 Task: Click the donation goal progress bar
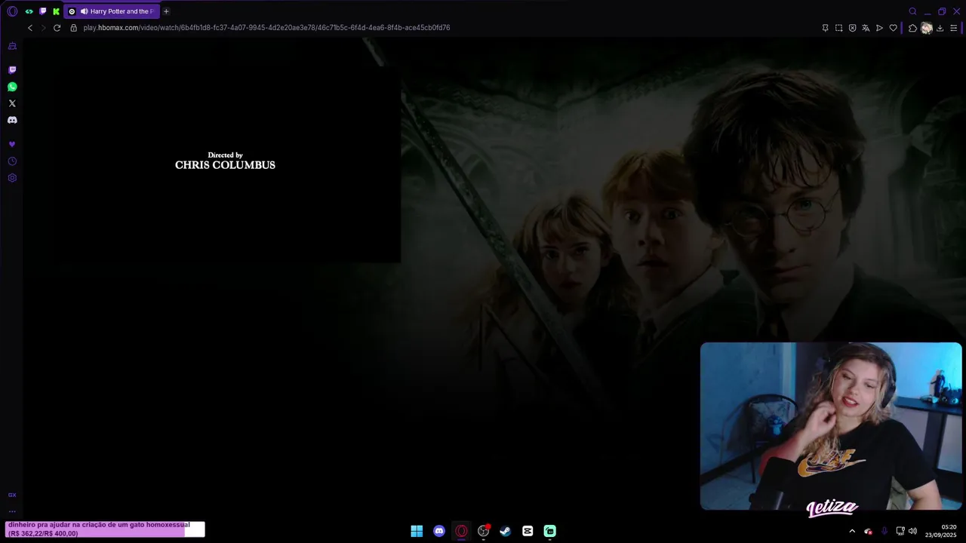pos(105,529)
